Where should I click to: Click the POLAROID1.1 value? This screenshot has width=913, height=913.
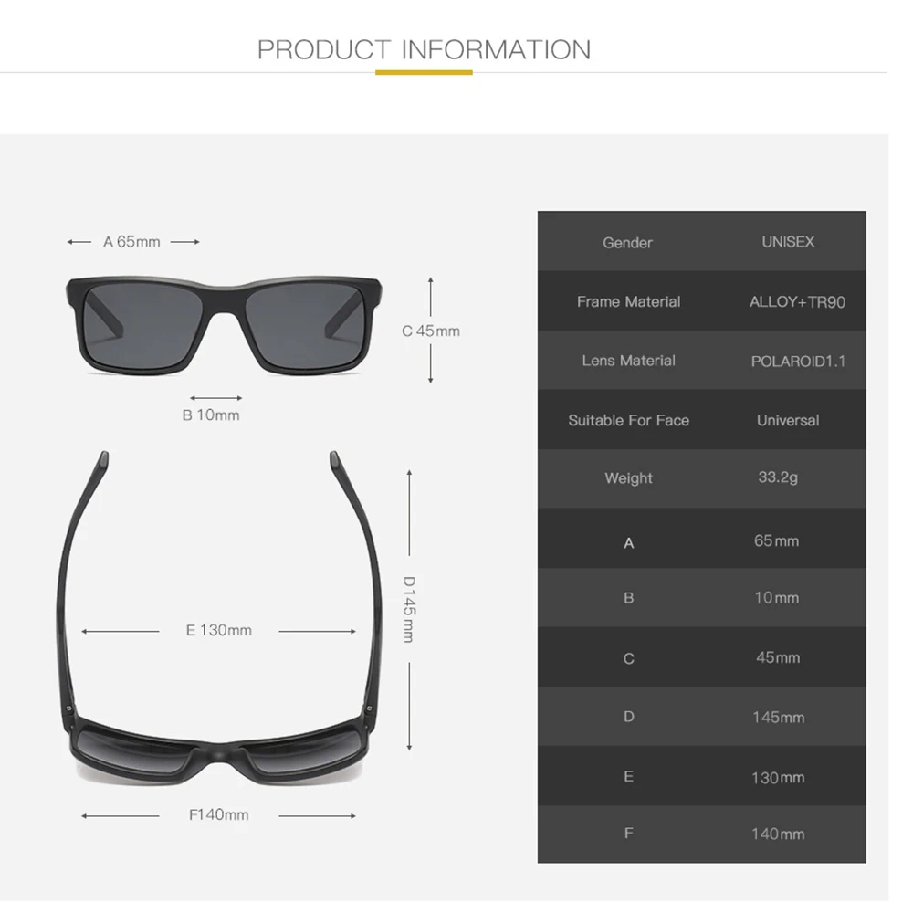798,362
